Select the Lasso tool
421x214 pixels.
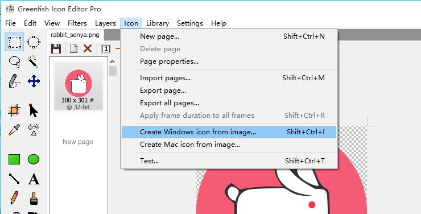14,62
